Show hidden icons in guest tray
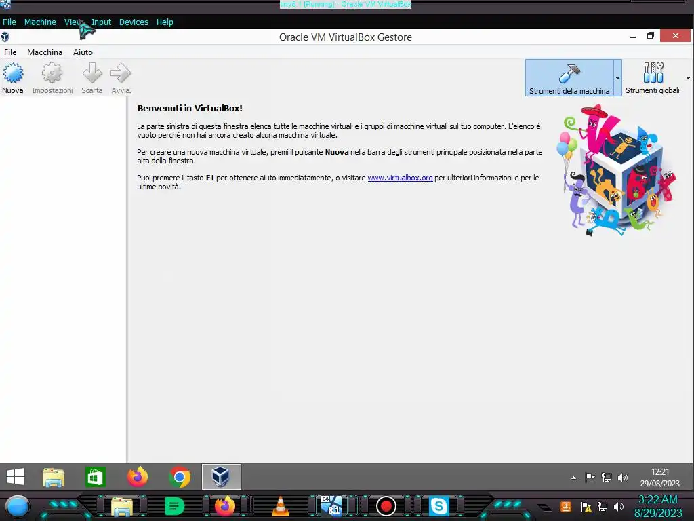Image resolution: width=694 pixels, height=521 pixels. [x=573, y=478]
